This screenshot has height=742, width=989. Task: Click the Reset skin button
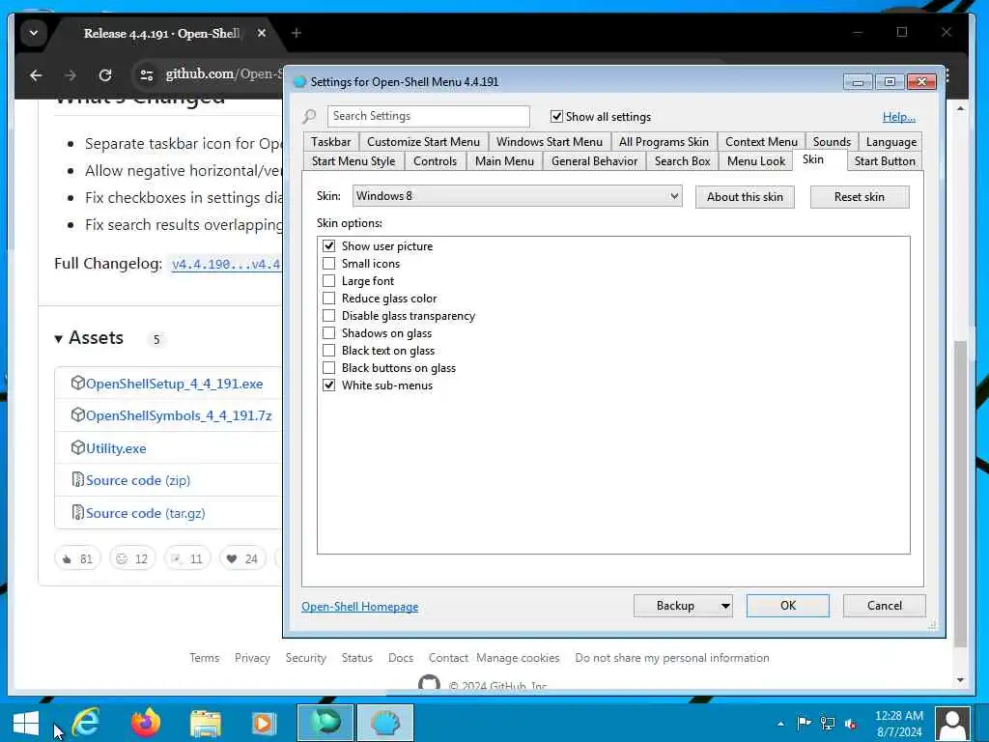pyautogui.click(x=859, y=196)
